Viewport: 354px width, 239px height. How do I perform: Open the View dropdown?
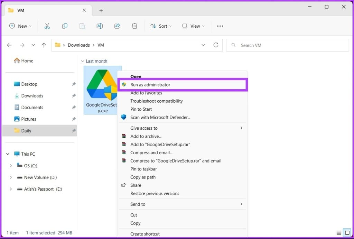click(x=194, y=26)
